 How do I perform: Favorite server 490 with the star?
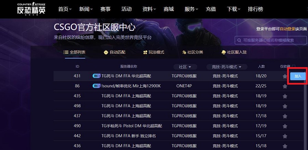(x=285, y=126)
